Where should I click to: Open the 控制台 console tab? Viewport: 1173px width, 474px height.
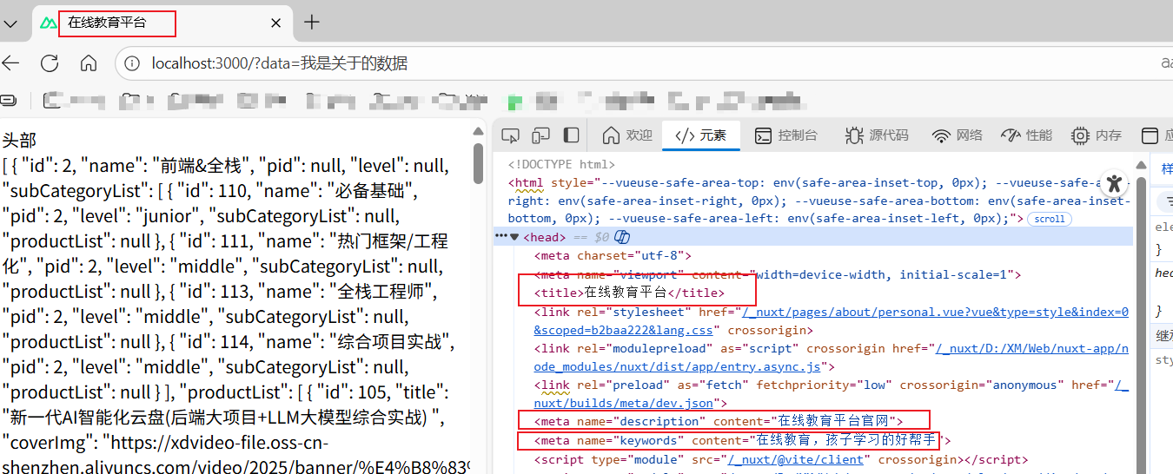click(x=785, y=135)
